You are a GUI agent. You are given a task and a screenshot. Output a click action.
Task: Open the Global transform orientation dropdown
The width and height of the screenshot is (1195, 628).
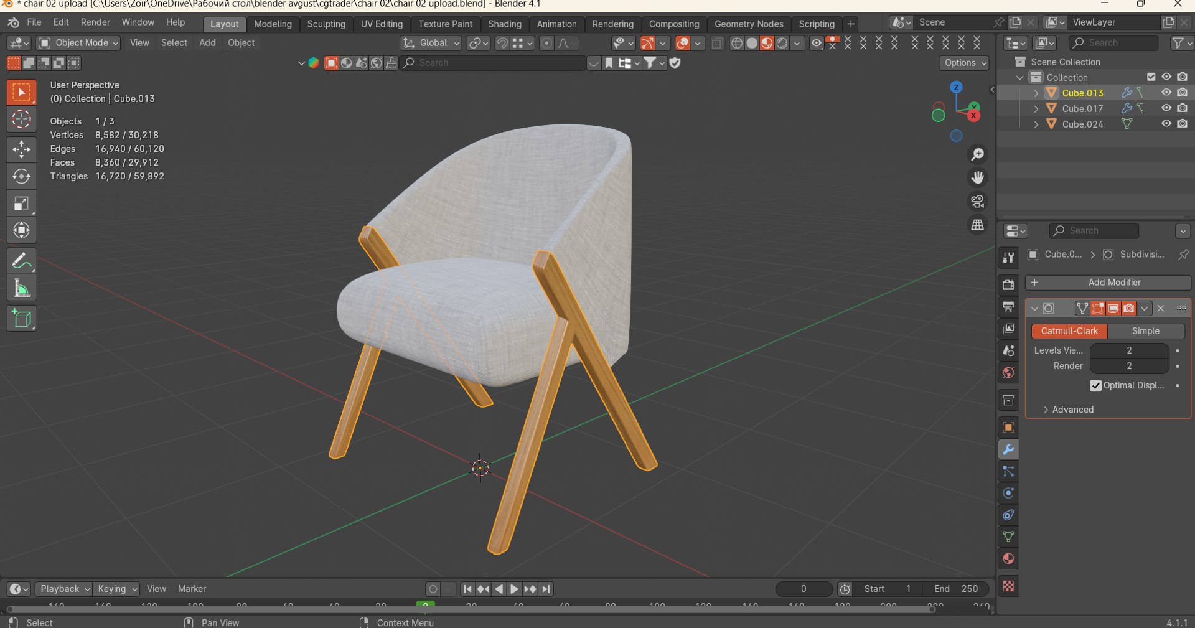click(x=430, y=43)
